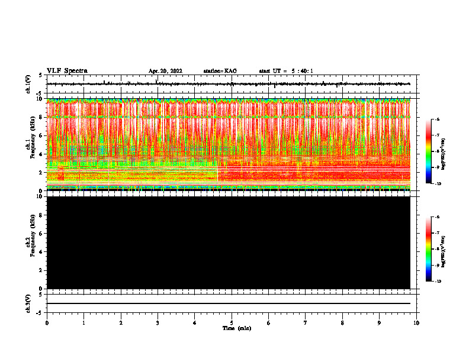Image resolution: width=469 pixels, height=362 pixels.
Task: Click the black ch.2 spectrogram panel
Action: point(228,243)
